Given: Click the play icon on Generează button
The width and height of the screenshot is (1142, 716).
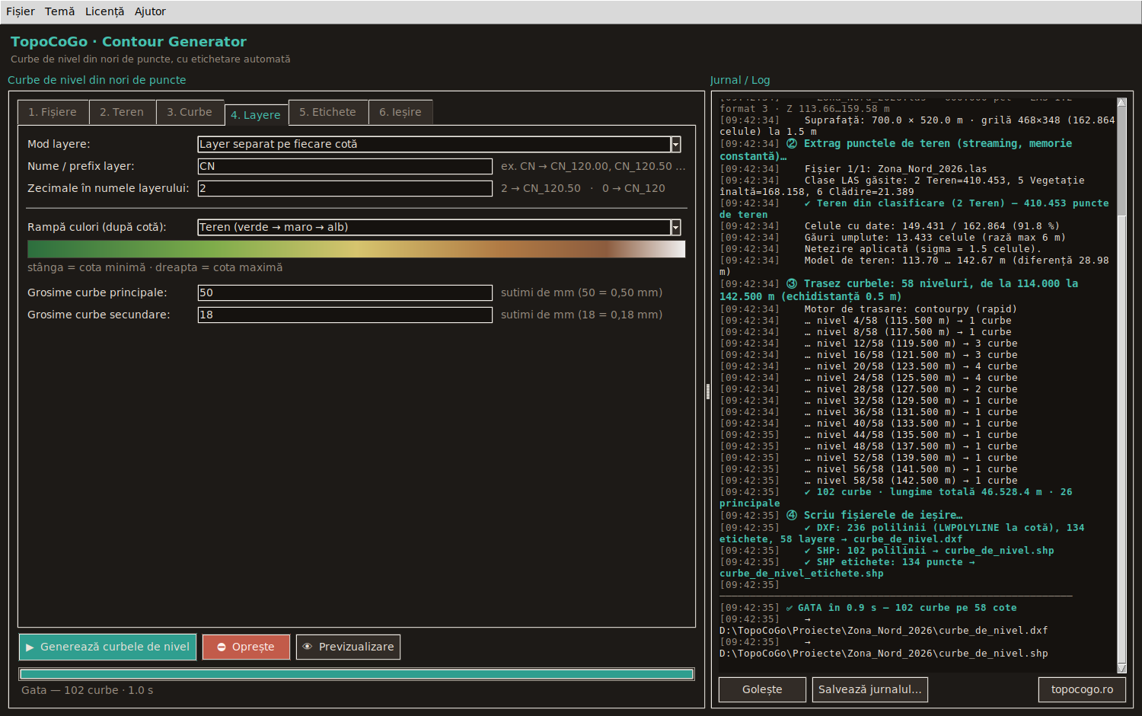Looking at the screenshot, I should point(30,647).
